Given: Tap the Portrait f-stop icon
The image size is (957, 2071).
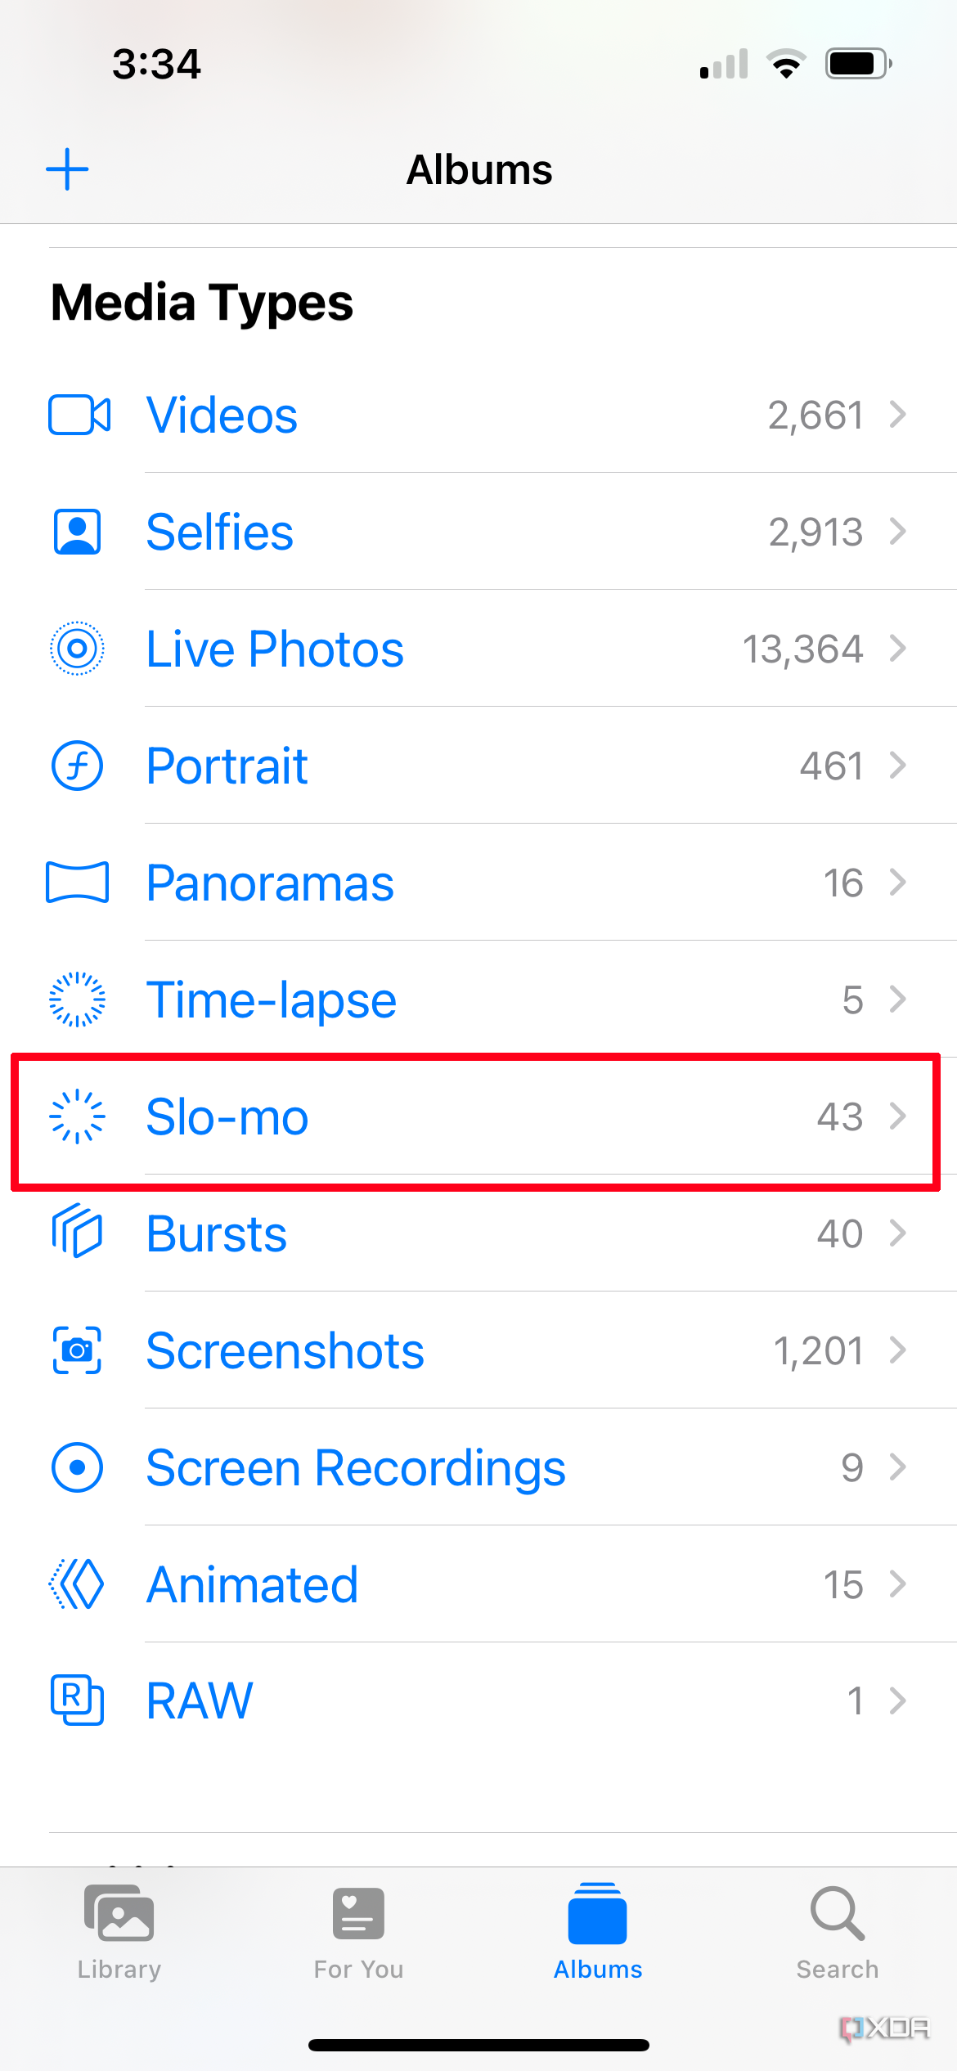Looking at the screenshot, I should (77, 766).
